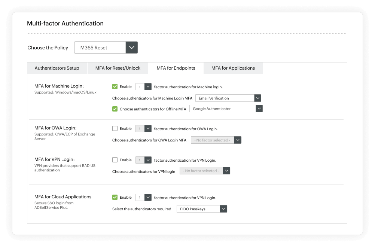This screenshot has height=247, width=375.
Task: Disable MFA for Machine Login
Action: tap(115, 86)
